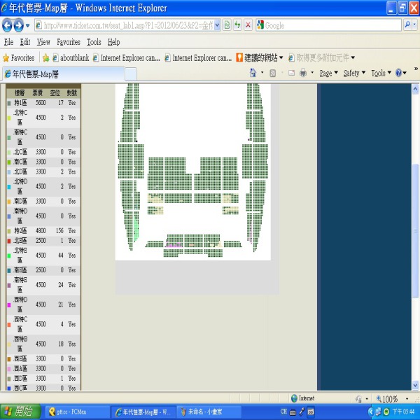Open the Page dropdown in command bar
The image size is (420, 420).
pos(328,73)
